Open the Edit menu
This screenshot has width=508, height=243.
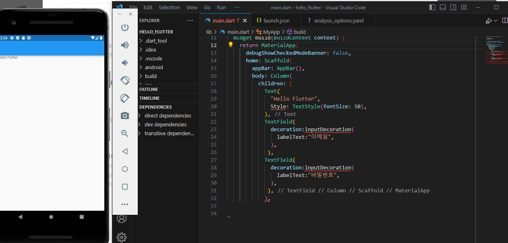click(x=148, y=7)
